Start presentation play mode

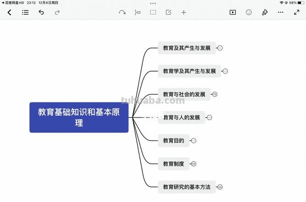point(233,12)
